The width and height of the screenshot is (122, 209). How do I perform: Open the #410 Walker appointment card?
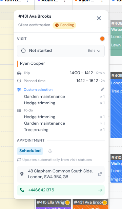click(116, 168)
